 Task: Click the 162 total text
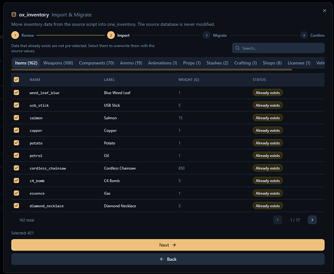click(27, 220)
